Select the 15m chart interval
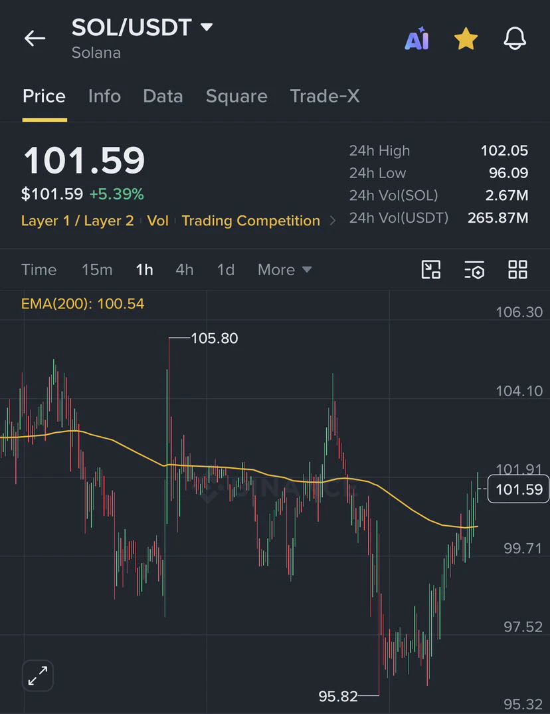The width and height of the screenshot is (550, 714). (97, 269)
